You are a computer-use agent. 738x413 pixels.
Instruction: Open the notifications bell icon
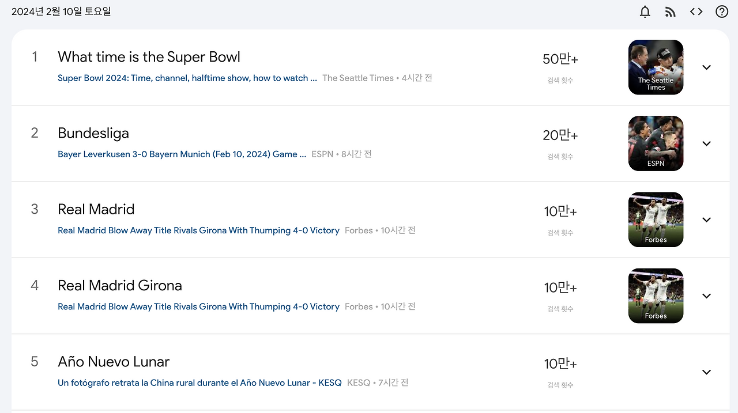645,12
